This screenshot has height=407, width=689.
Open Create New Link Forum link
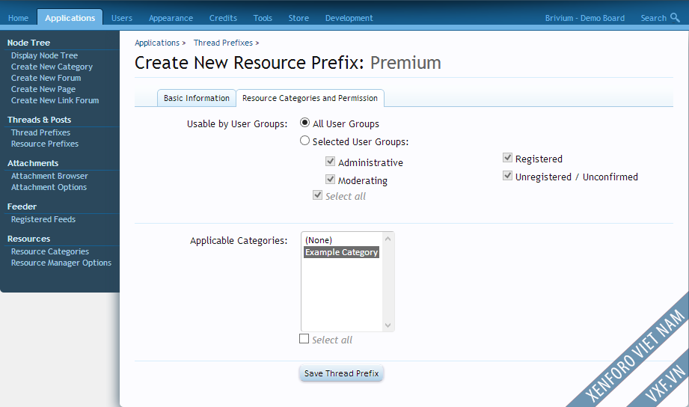tap(55, 100)
